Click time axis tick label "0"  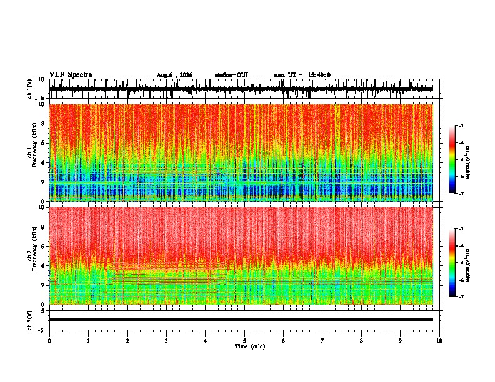pos(49,341)
